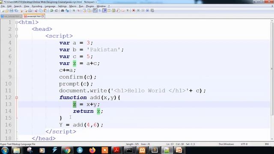Collapse the function fold marker on line 12
274x154 pixels.
[x=16, y=98]
